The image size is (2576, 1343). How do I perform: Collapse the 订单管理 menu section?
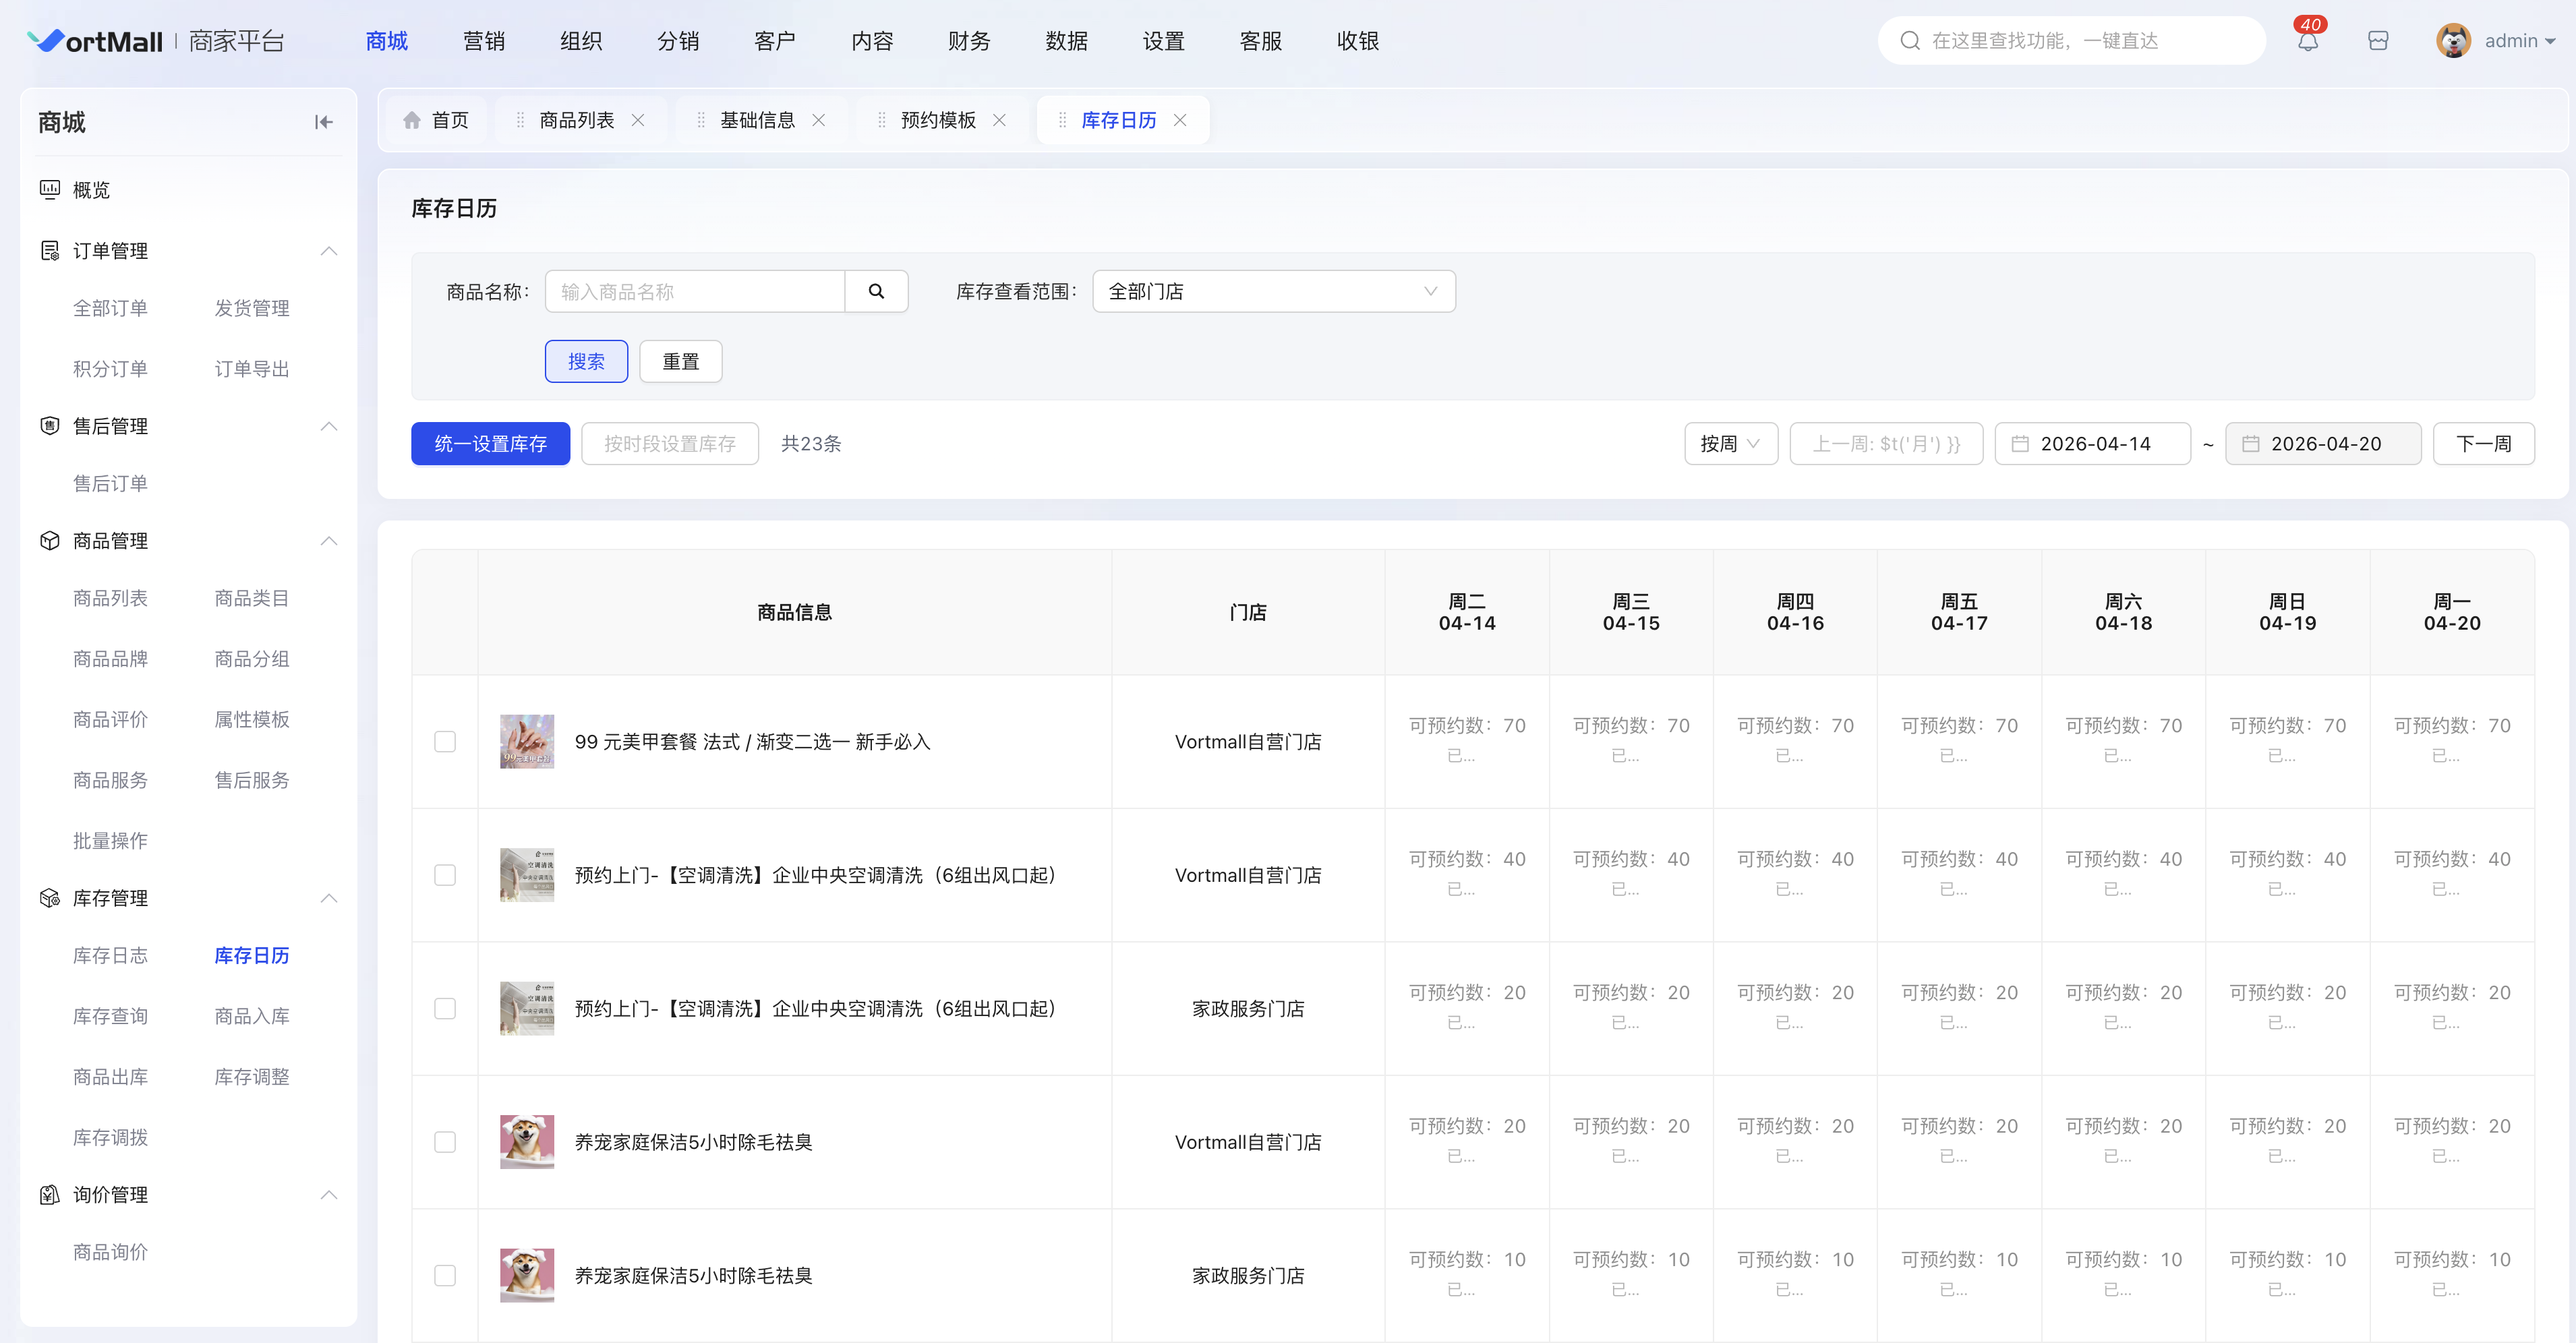[328, 251]
